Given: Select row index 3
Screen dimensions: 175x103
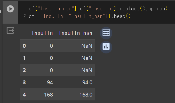Looking at the screenshot, I should [24, 83].
